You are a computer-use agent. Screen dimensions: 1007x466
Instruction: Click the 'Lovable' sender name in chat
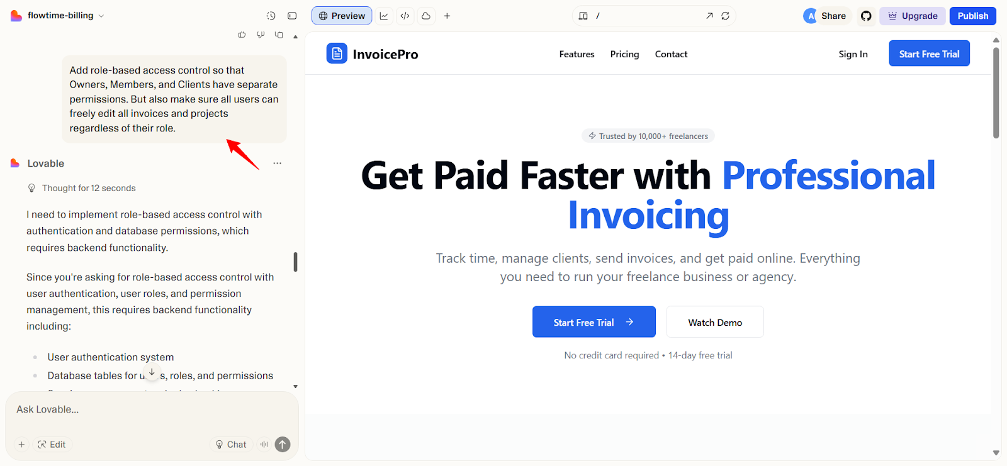(x=46, y=164)
